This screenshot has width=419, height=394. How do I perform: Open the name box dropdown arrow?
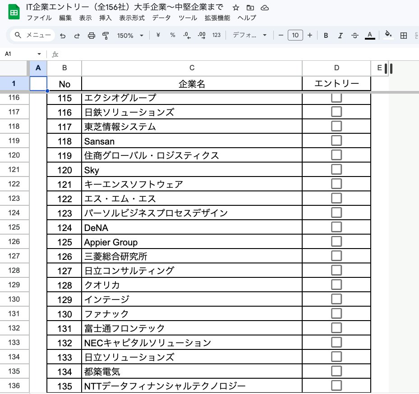click(x=39, y=54)
